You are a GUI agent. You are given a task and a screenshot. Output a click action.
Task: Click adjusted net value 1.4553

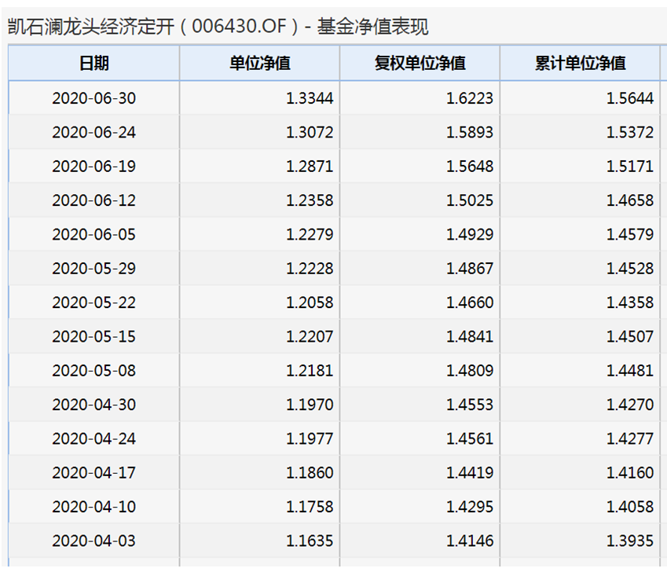click(x=470, y=405)
